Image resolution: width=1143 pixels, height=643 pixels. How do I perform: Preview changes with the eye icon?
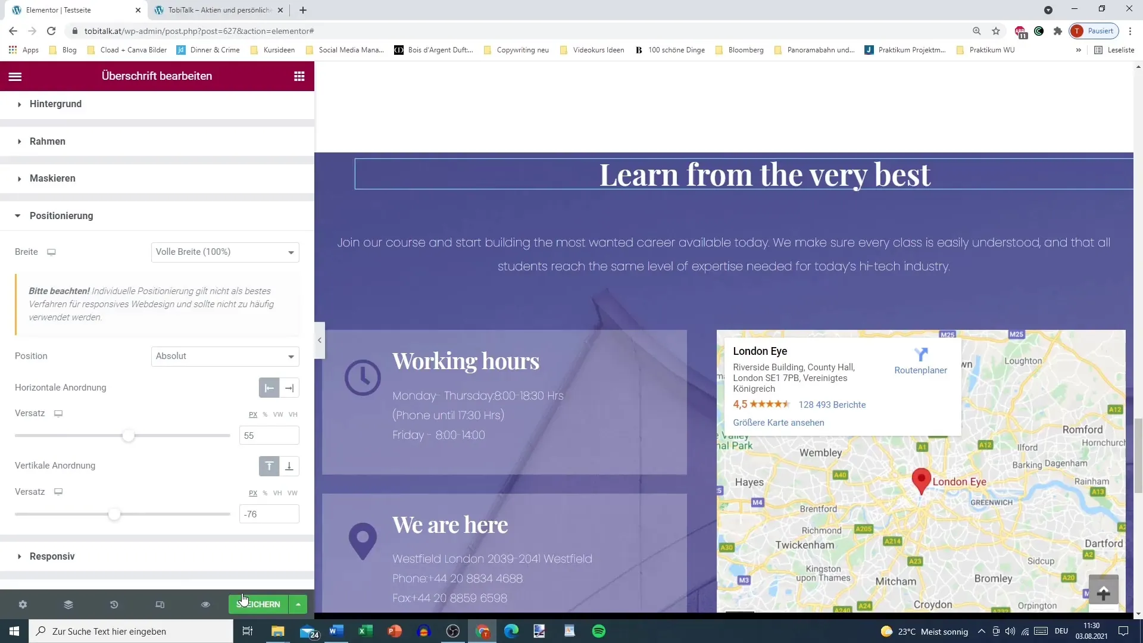205,604
